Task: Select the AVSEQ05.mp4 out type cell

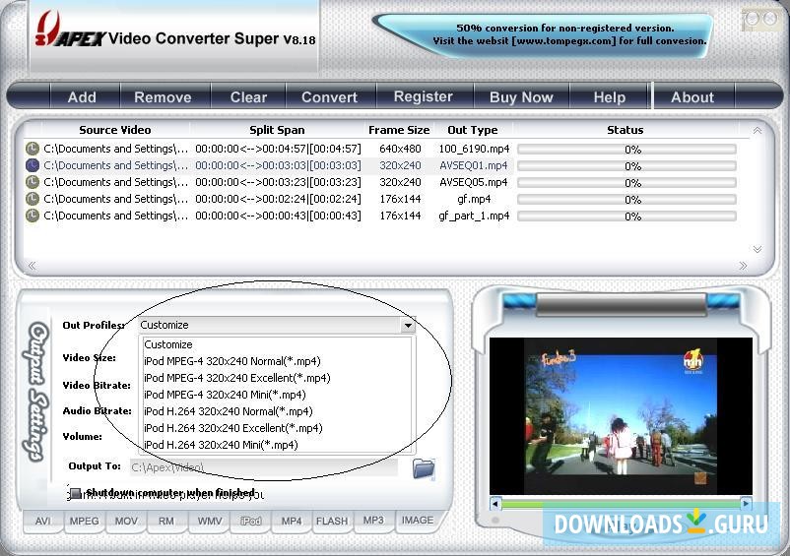Action: [x=474, y=182]
